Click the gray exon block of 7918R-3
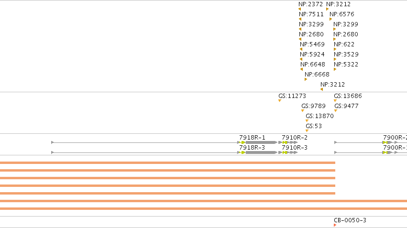 pos(261,152)
